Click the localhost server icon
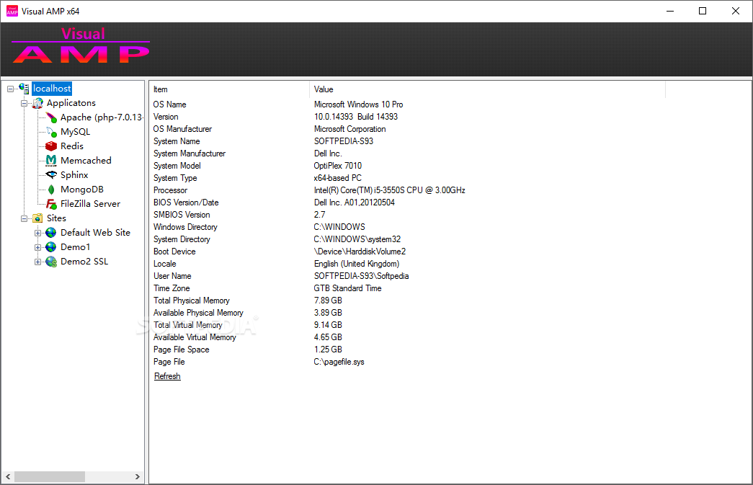The height and width of the screenshot is (485, 753). [x=24, y=89]
